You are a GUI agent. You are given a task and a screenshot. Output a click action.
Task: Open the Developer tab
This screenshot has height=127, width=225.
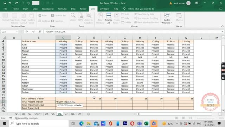click(104, 9)
